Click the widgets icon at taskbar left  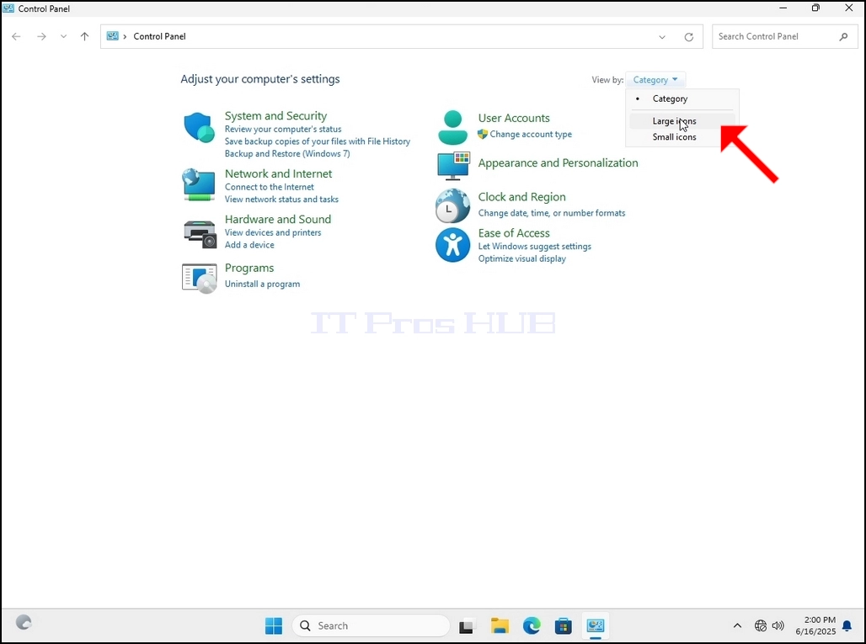(24, 622)
